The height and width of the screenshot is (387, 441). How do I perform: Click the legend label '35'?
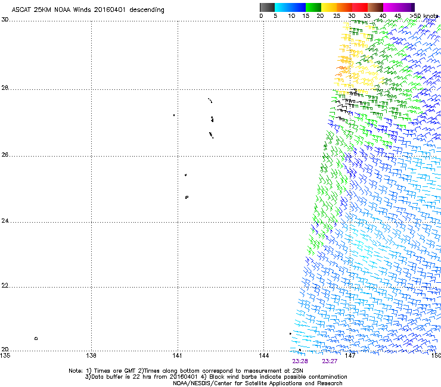pos(367,16)
